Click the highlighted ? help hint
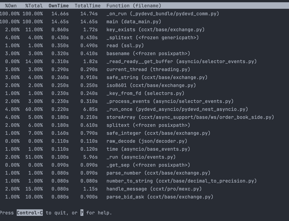The image size is (289, 221). tap(82, 213)
